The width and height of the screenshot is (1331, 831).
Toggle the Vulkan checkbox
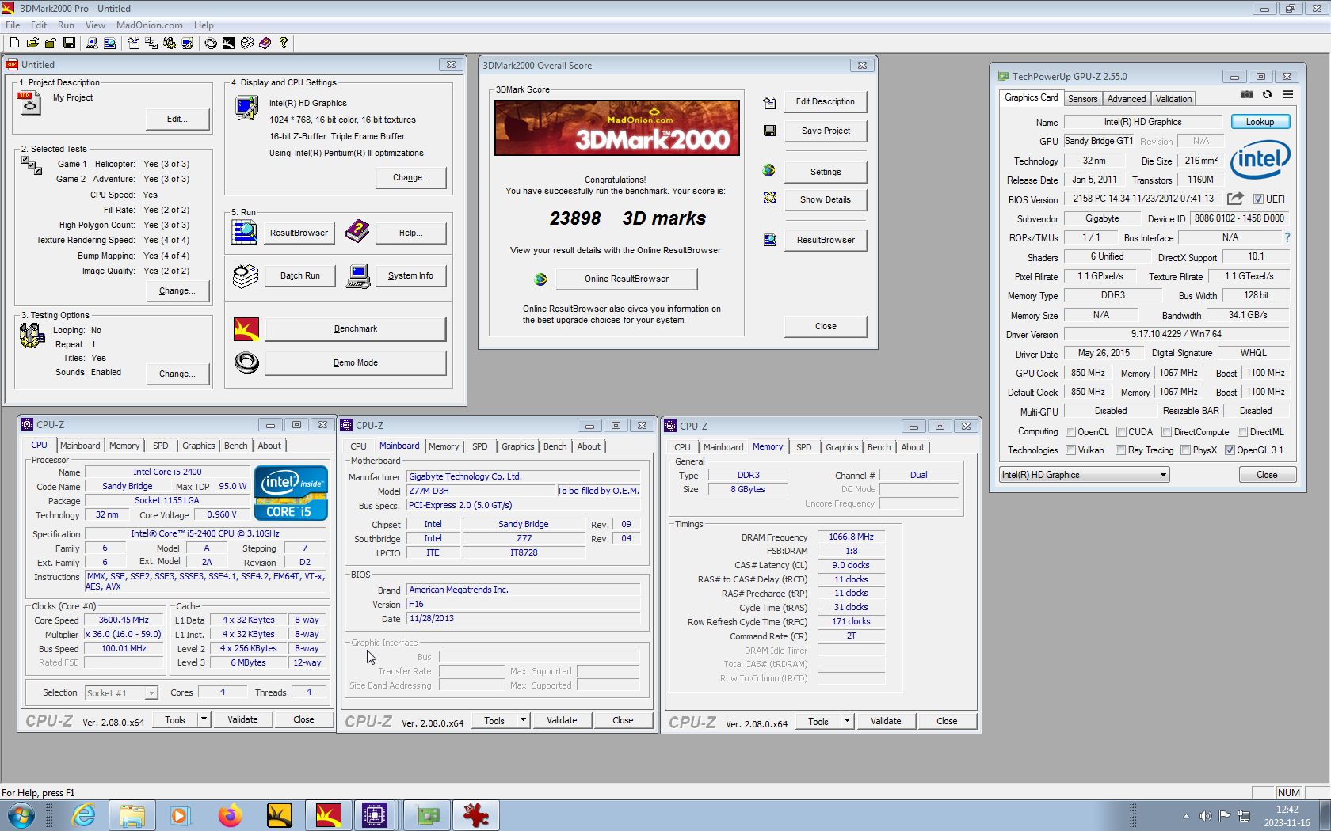click(x=1070, y=450)
